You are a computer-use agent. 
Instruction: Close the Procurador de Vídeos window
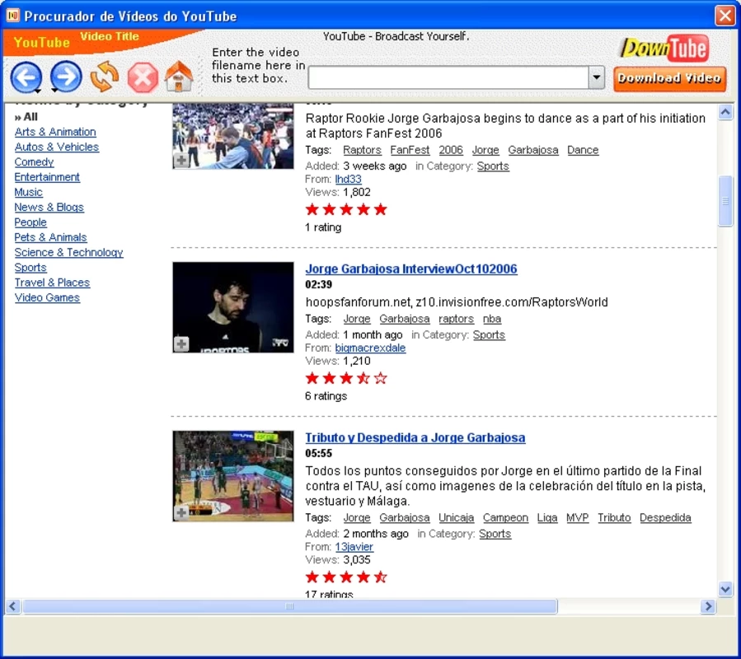coord(725,16)
